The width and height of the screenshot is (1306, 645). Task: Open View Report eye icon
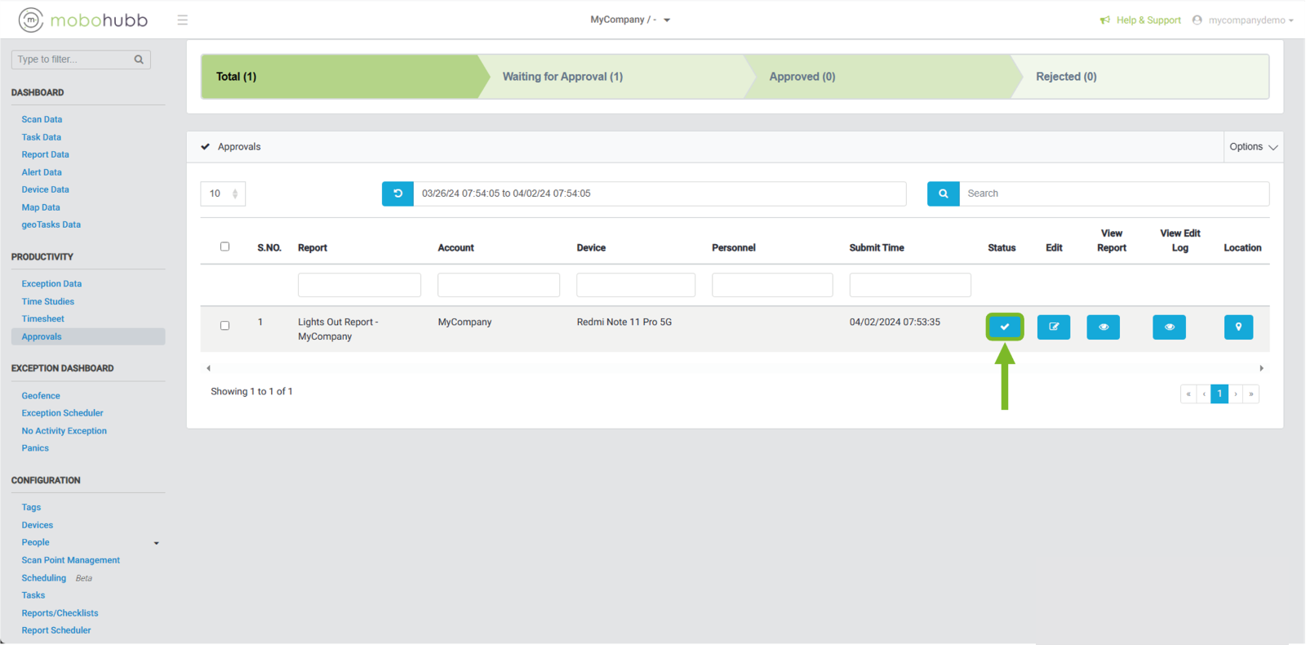tap(1103, 327)
